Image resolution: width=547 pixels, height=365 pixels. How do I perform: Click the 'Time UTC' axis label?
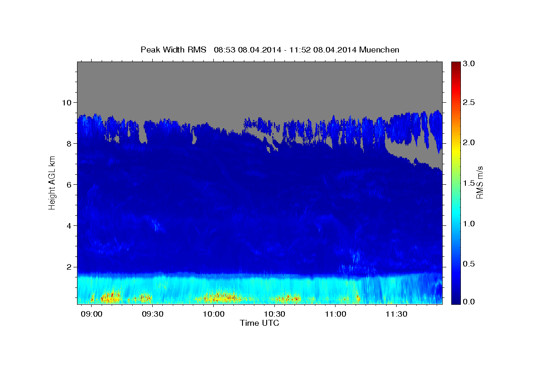pyautogui.click(x=259, y=323)
